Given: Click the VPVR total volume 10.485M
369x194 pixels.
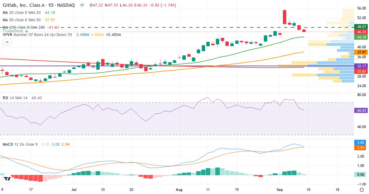Looking at the screenshot, I should (113, 35).
